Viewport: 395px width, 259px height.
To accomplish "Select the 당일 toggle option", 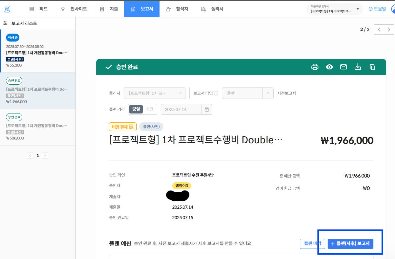I will (x=136, y=109).
